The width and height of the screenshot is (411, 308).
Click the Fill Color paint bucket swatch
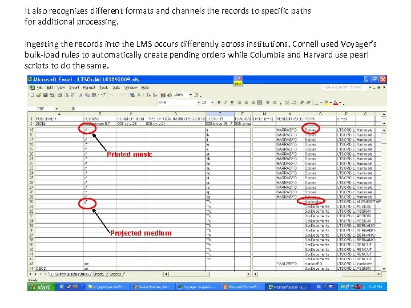click(x=326, y=103)
